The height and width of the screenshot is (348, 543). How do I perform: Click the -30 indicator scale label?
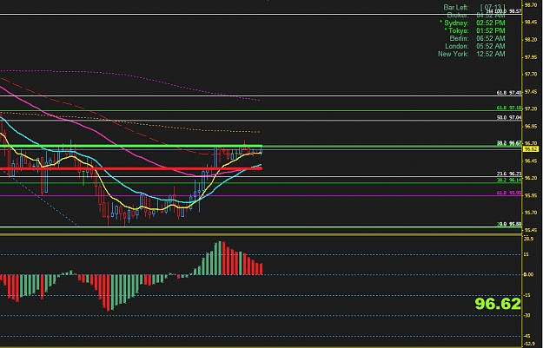tap(527, 316)
